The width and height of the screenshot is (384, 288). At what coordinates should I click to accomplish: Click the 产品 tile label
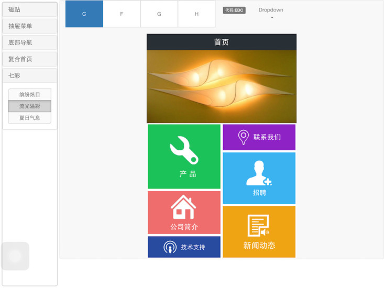click(x=188, y=174)
